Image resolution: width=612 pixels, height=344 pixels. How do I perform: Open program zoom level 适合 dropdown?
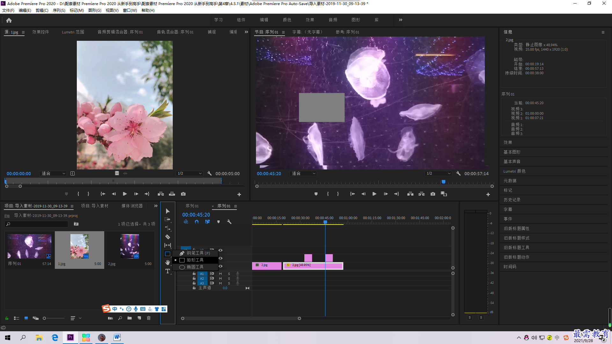coord(303,174)
